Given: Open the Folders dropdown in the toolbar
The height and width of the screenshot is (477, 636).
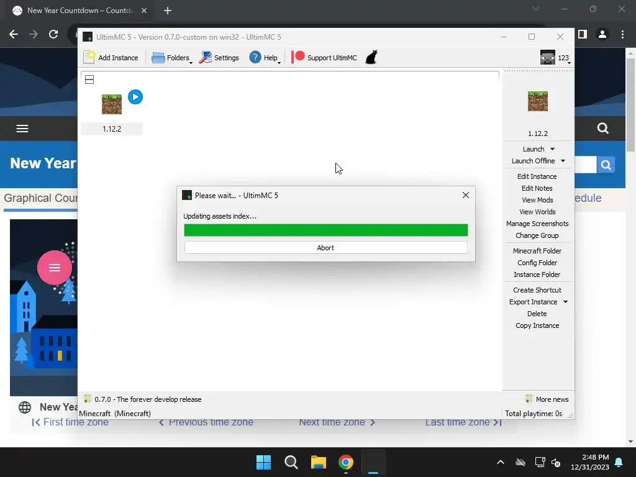Looking at the screenshot, I should click(x=172, y=58).
